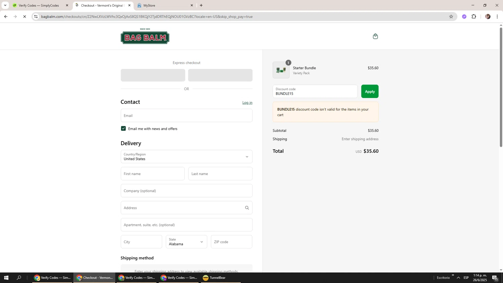503x283 pixels.
Task: Click the Starter Bundle product name
Action: 304,68
